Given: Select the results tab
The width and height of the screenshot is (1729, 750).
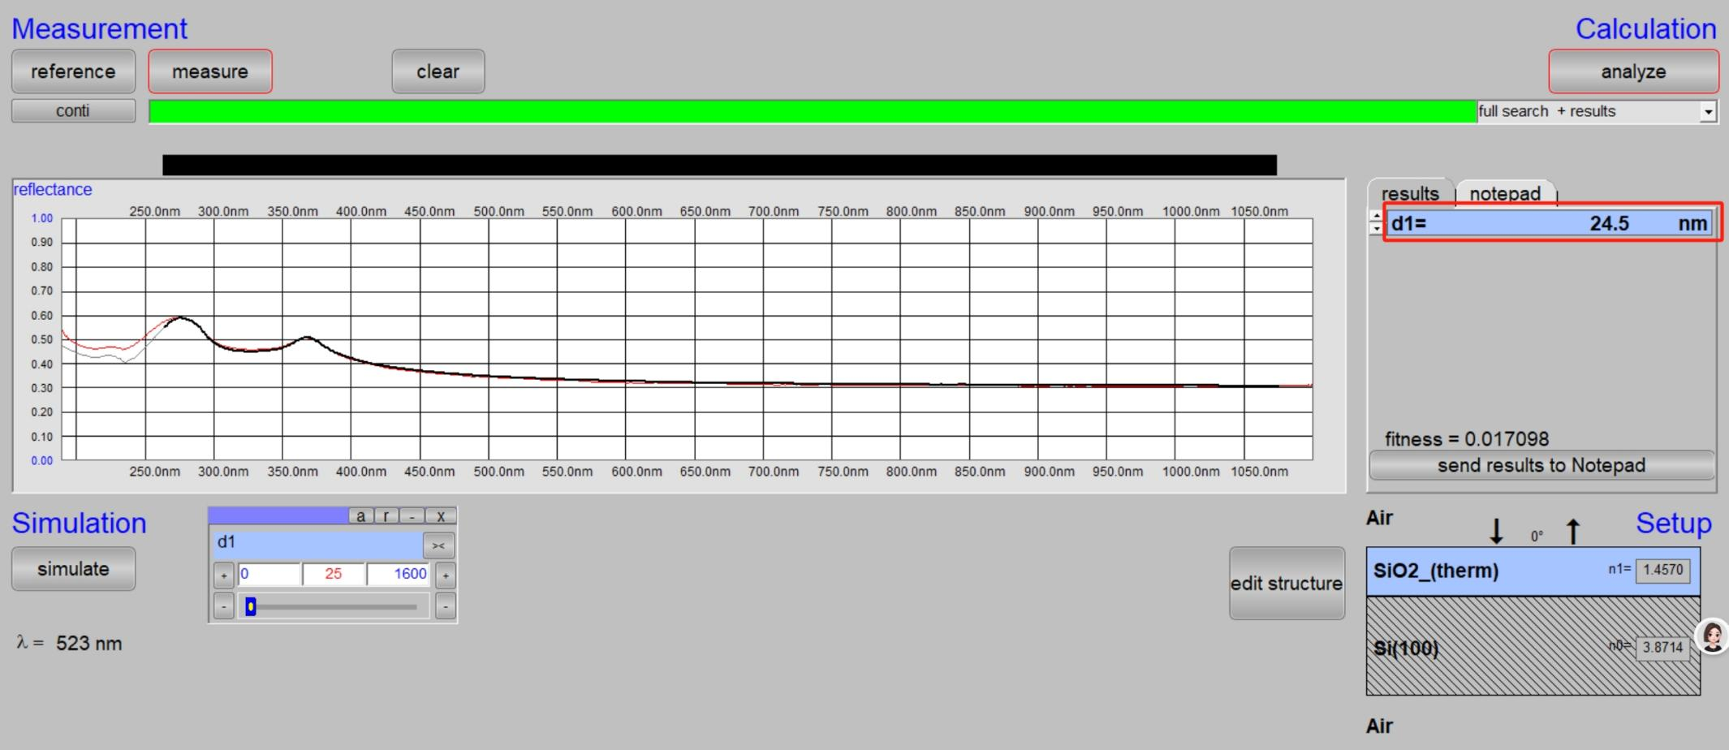Looking at the screenshot, I should point(1409,193).
